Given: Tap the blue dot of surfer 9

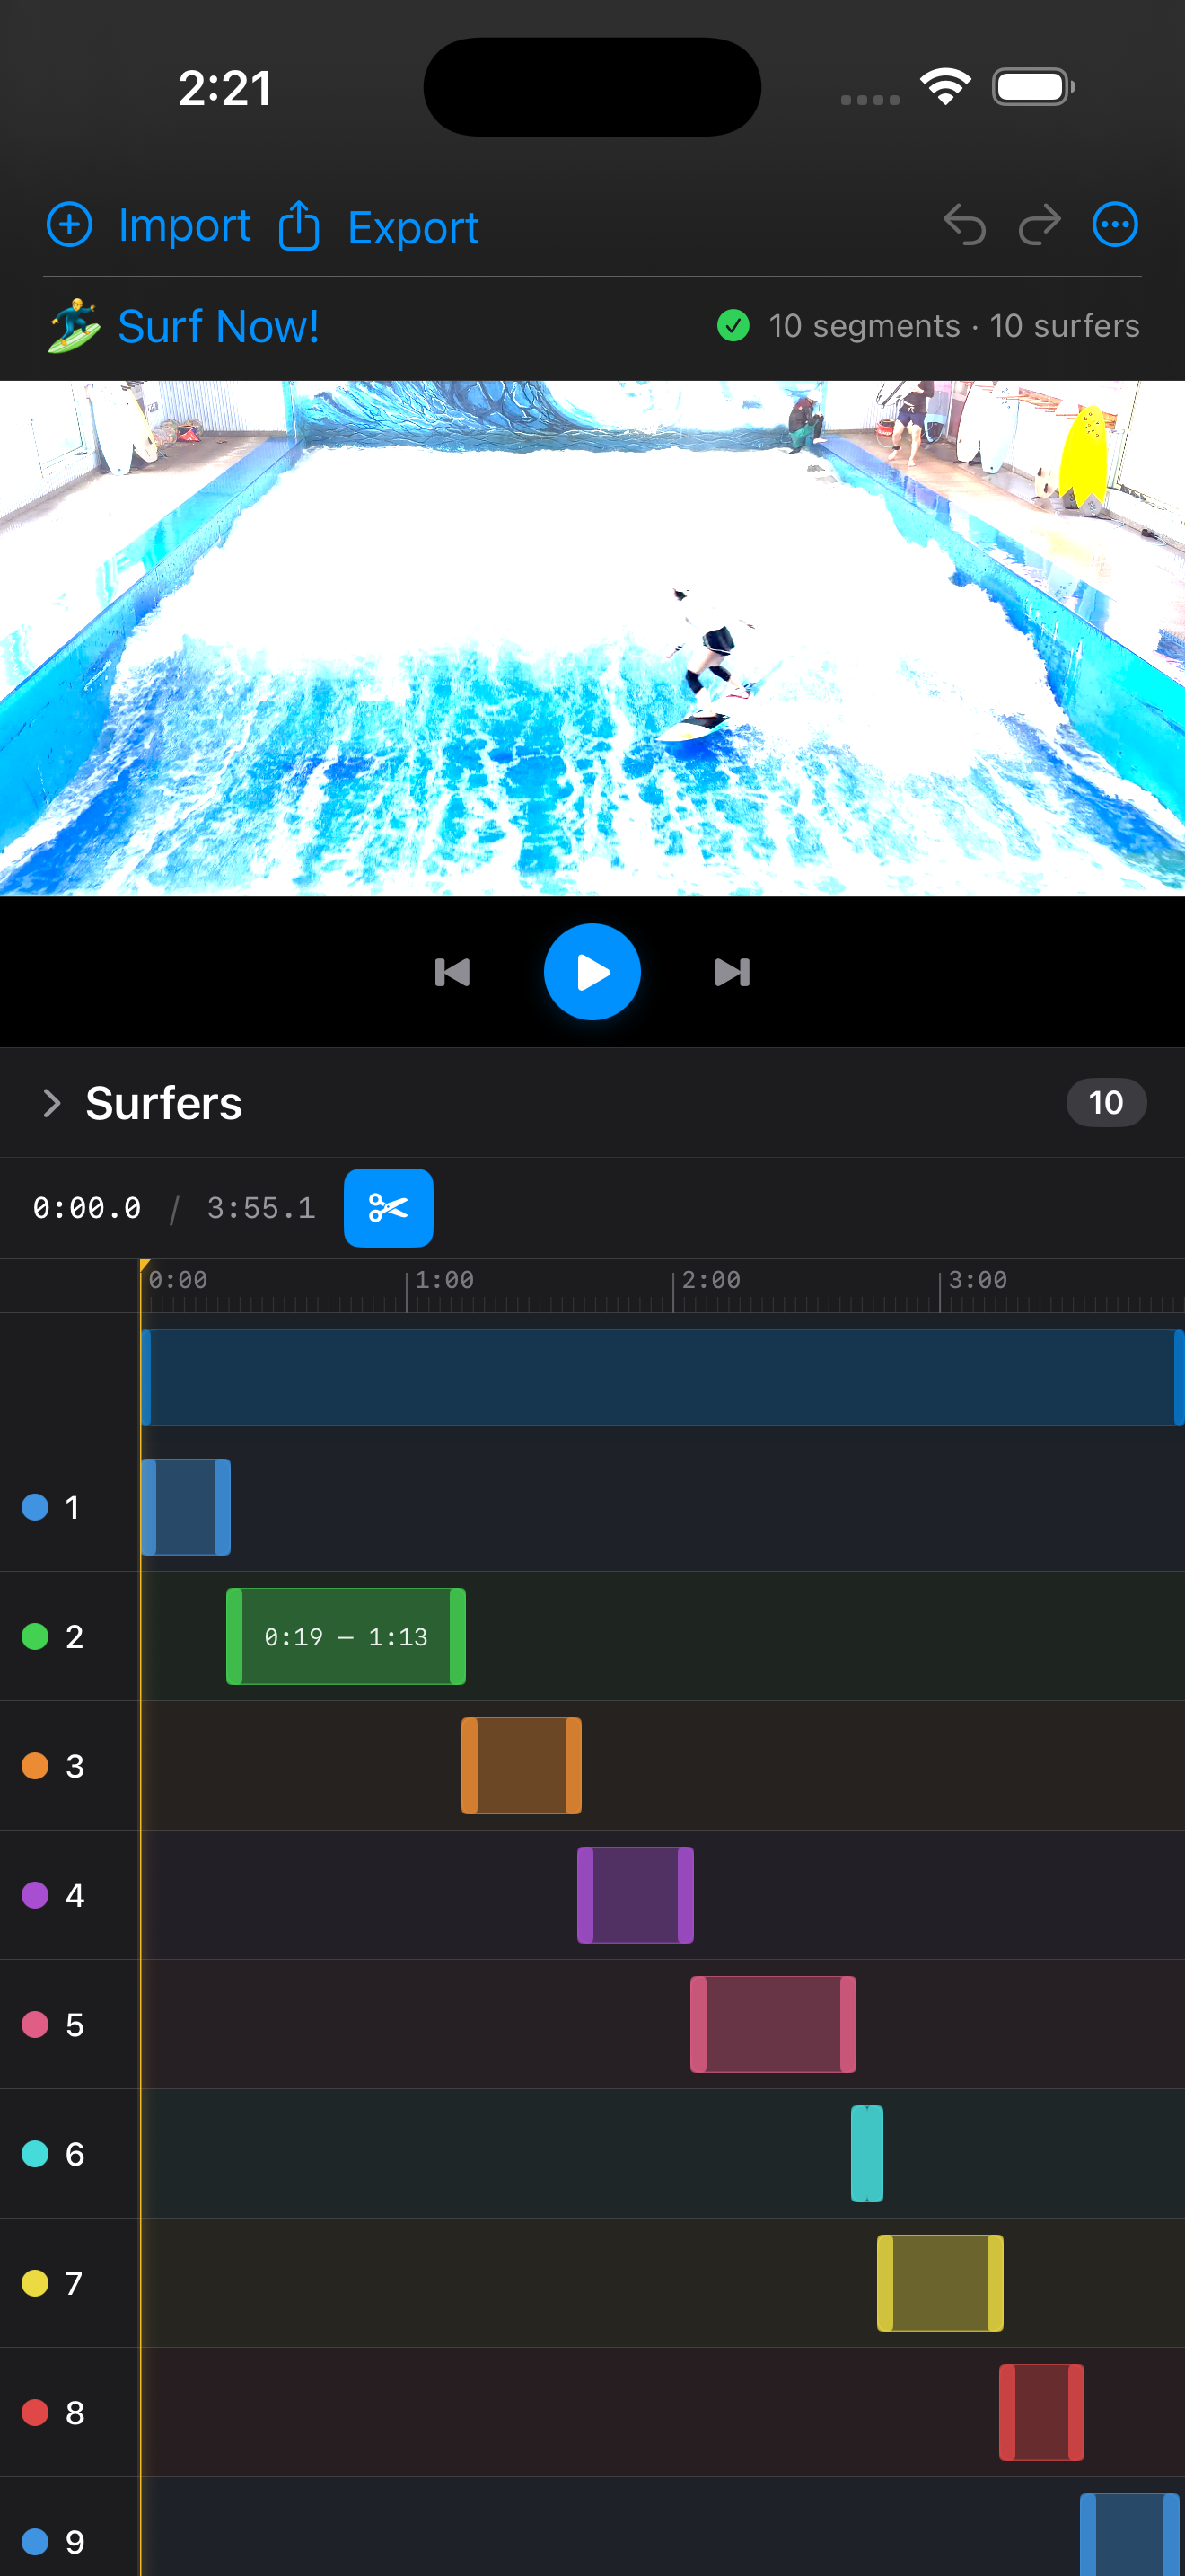Looking at the screenshot, I should [x=35, y=2541].
